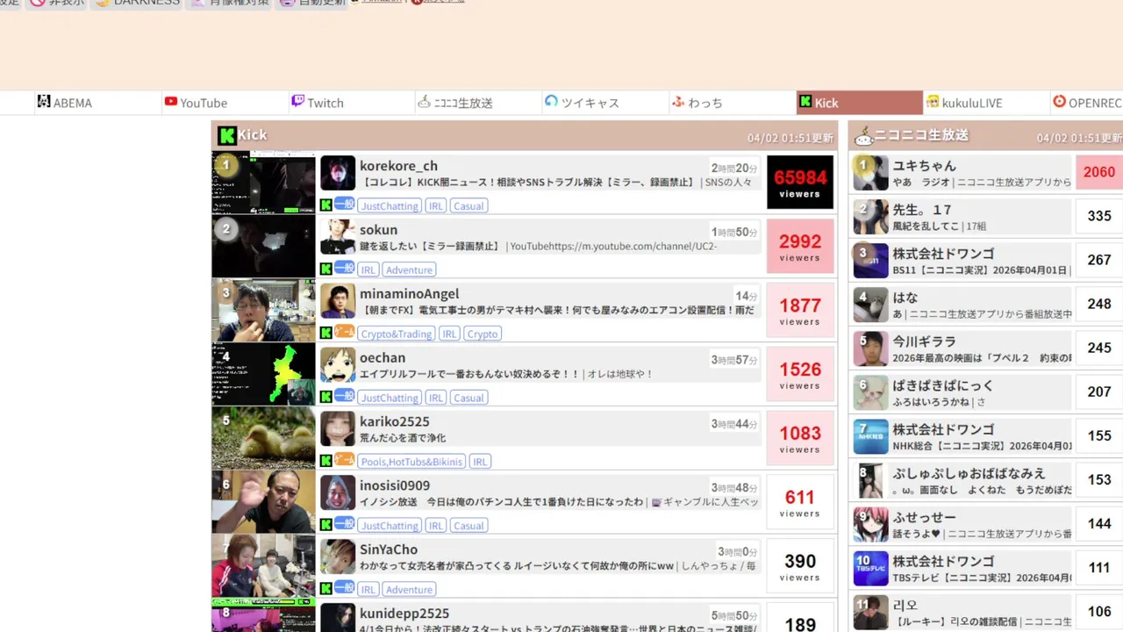Switch to the OPENREC tab
The height and width of the screenshot is (632, 1123).
(1086, 103)
